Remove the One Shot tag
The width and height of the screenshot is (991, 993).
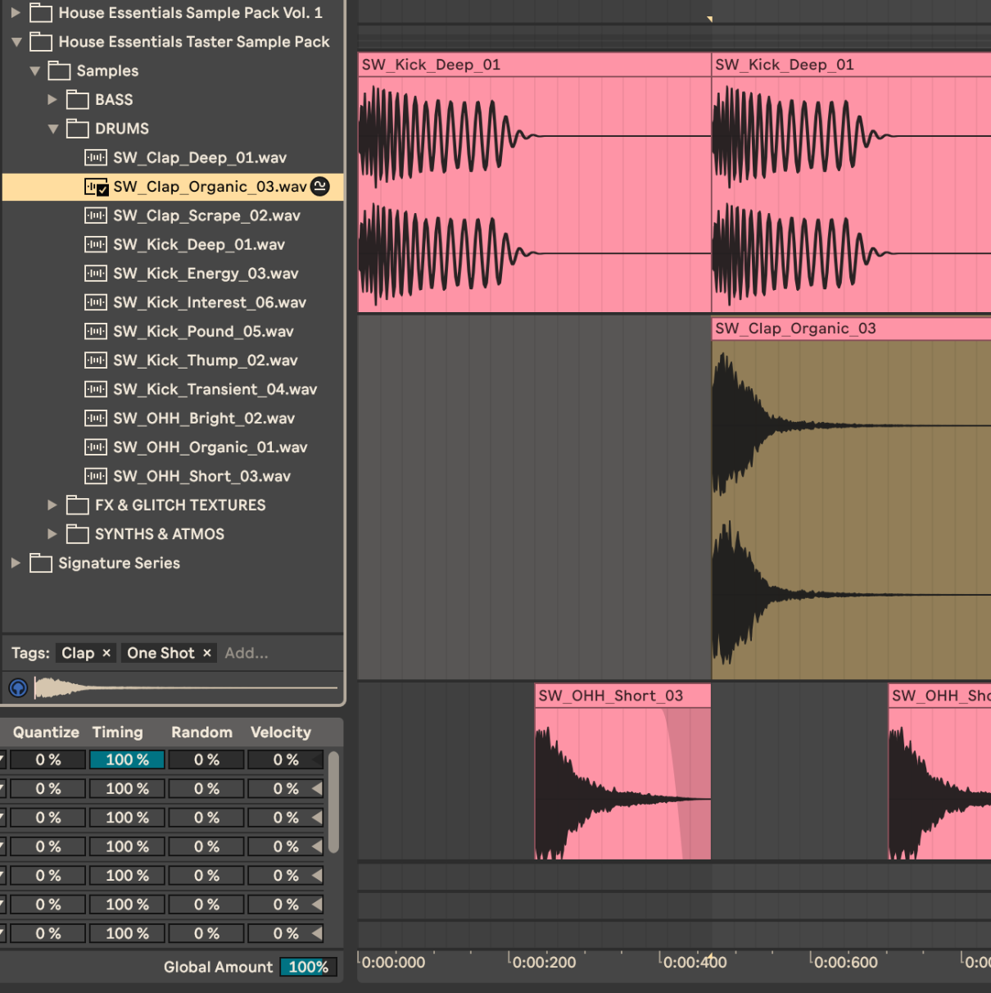click(x=207, y=653)
